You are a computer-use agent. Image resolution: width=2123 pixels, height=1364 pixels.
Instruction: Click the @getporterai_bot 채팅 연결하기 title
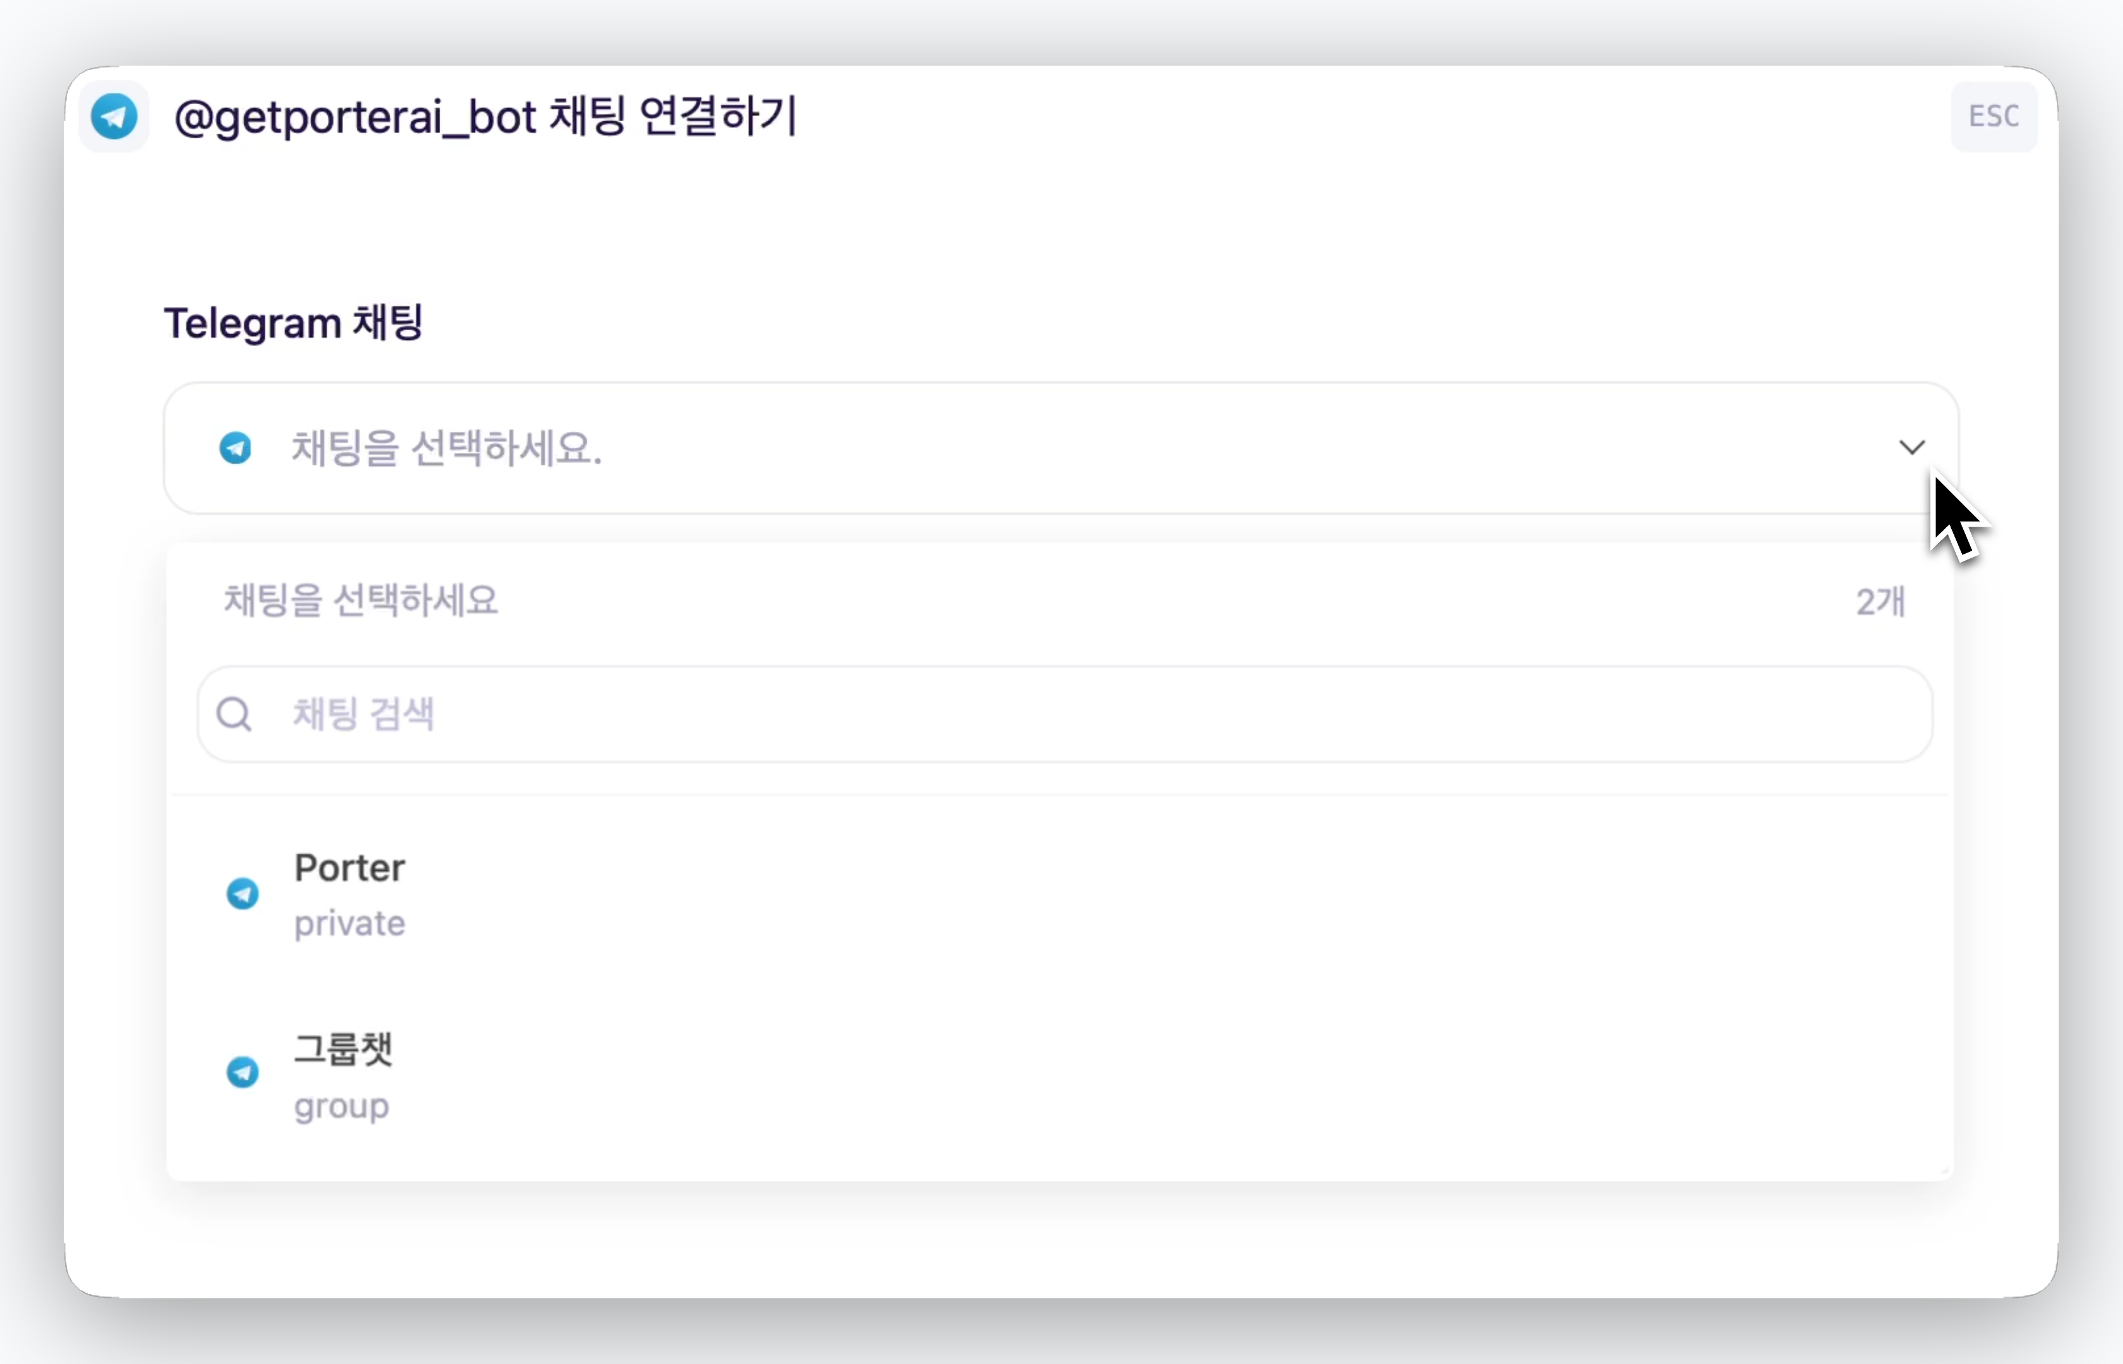(x=486, y=116)
